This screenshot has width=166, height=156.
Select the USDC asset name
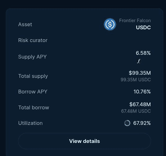tap(143, 27)
